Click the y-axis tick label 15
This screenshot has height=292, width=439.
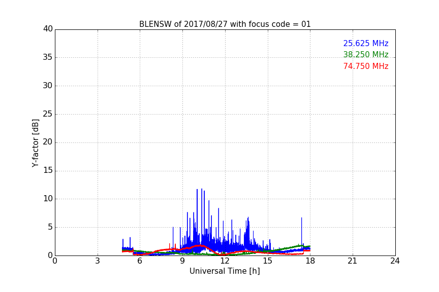[48, 170]
